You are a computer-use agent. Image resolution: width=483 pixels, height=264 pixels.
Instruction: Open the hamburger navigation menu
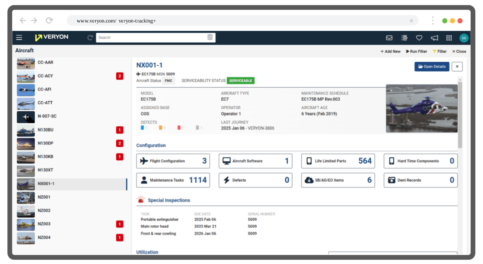[x=19, y=38]
